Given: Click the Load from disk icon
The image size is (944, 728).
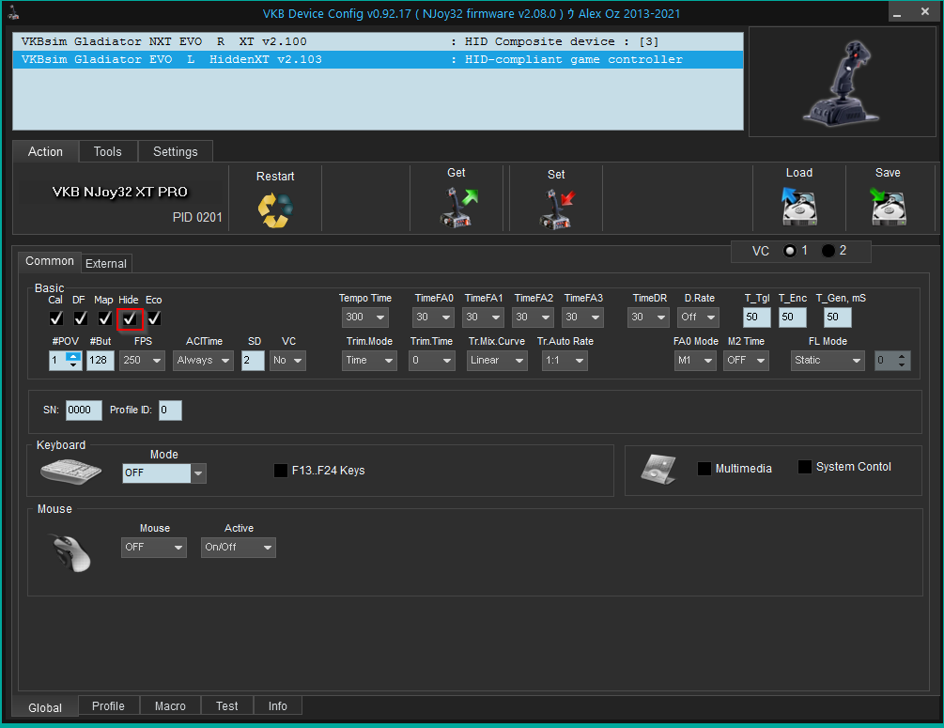Looking at the screenshot, I should coord(799,207).
